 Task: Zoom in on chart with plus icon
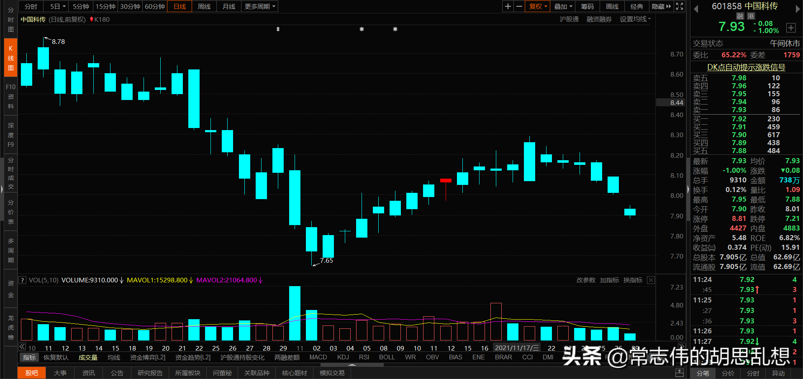tap(508, 6)
